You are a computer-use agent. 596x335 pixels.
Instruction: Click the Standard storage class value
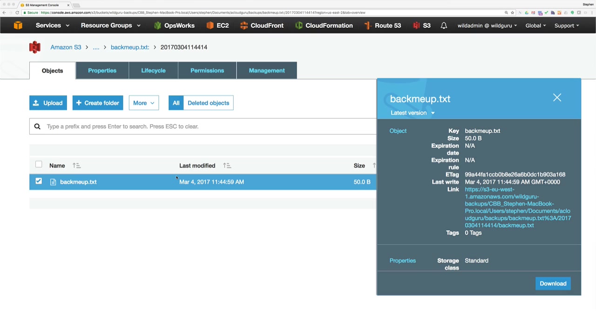click(x=476, y=261)
